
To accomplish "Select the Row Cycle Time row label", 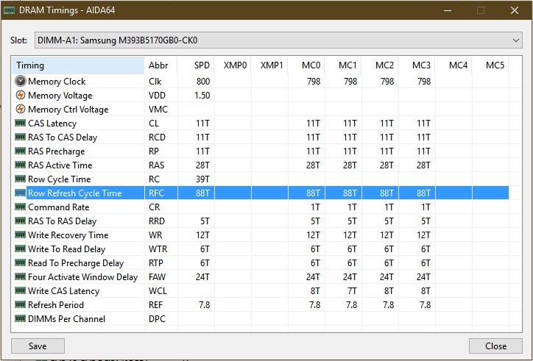I will (60, 179).
